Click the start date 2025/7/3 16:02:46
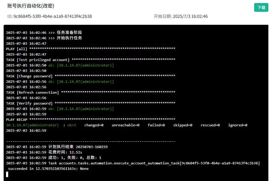Image resolution: width=272 pixels, height=181 pixels. [x=190, y=16]
